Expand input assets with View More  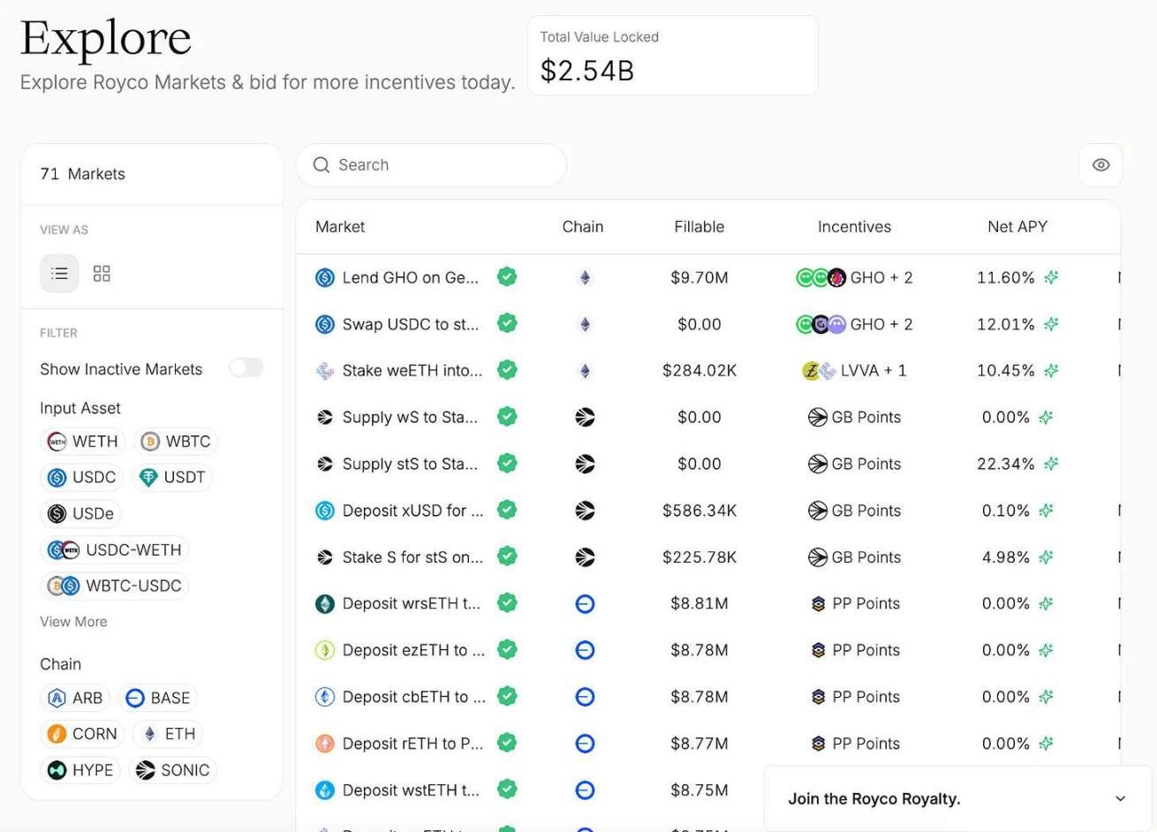[x=73, y=622]
